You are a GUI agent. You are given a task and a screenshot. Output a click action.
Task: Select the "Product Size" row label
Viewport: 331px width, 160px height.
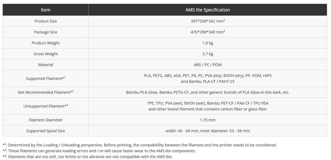46,21
